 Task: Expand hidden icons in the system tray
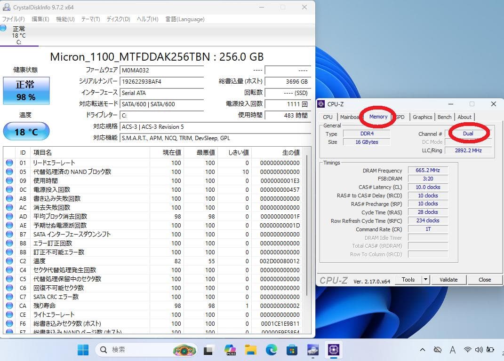(x=423, y=350)
